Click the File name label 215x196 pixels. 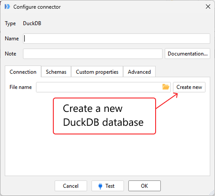point(20,87)
